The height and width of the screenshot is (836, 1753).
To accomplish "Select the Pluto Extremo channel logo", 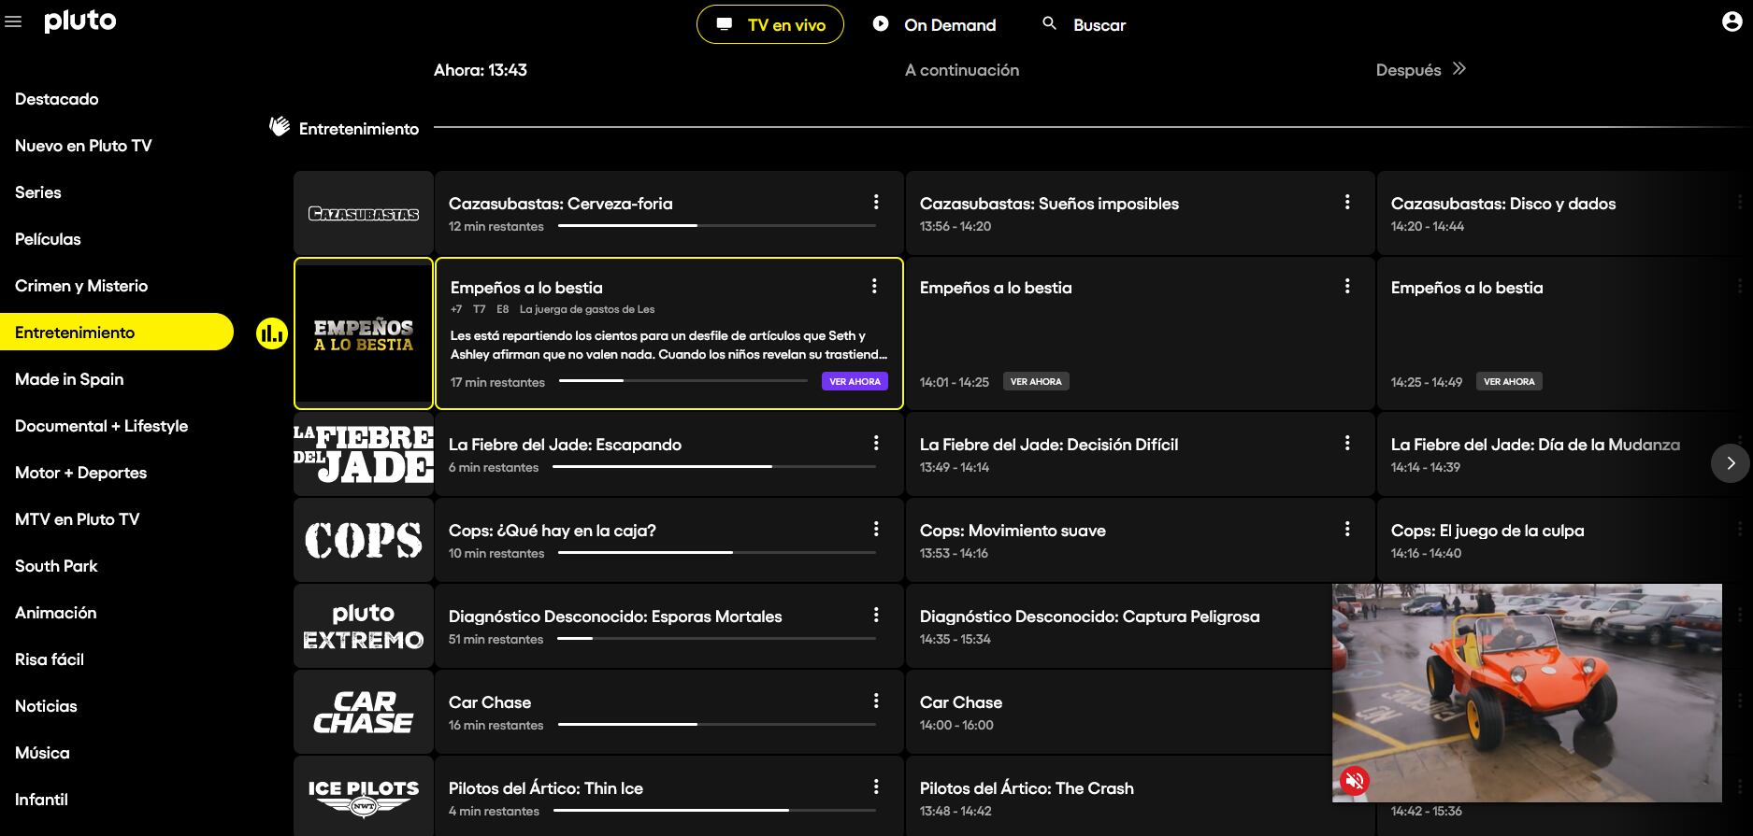I will click(x=364, y=626).
